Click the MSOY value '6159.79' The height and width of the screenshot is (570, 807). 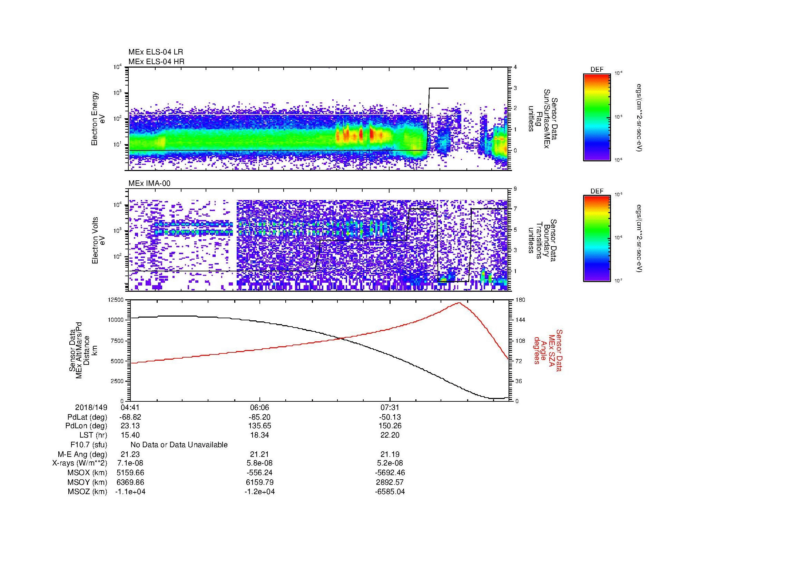coord(260,482)
